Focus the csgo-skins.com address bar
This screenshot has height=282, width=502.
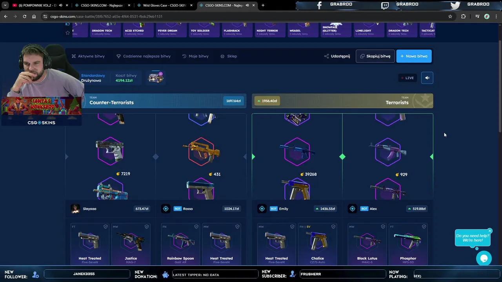[247, 16]
